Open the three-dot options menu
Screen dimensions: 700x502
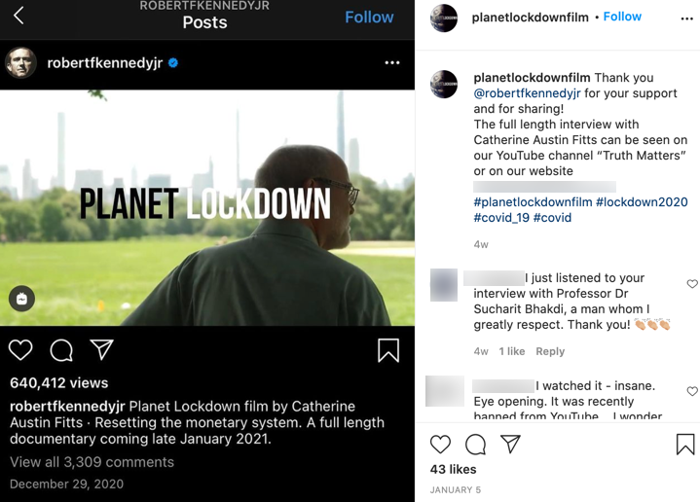pos(392,63)
